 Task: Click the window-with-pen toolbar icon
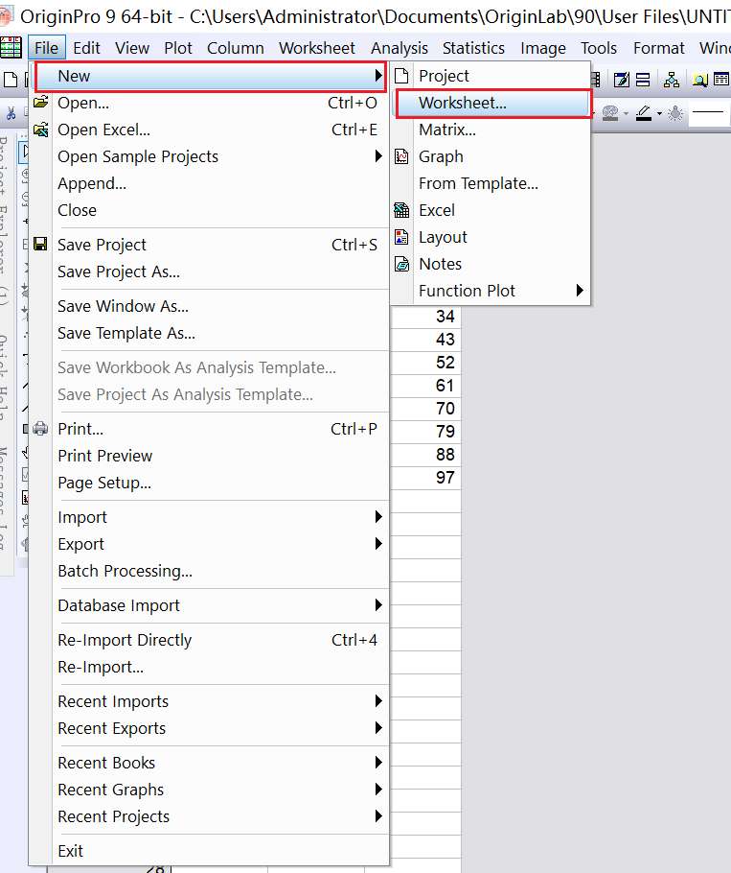click(622, 81)
